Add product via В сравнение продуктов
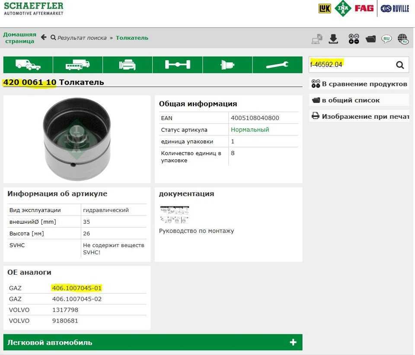The image size is (415, 355). click(x=359, y=84)
